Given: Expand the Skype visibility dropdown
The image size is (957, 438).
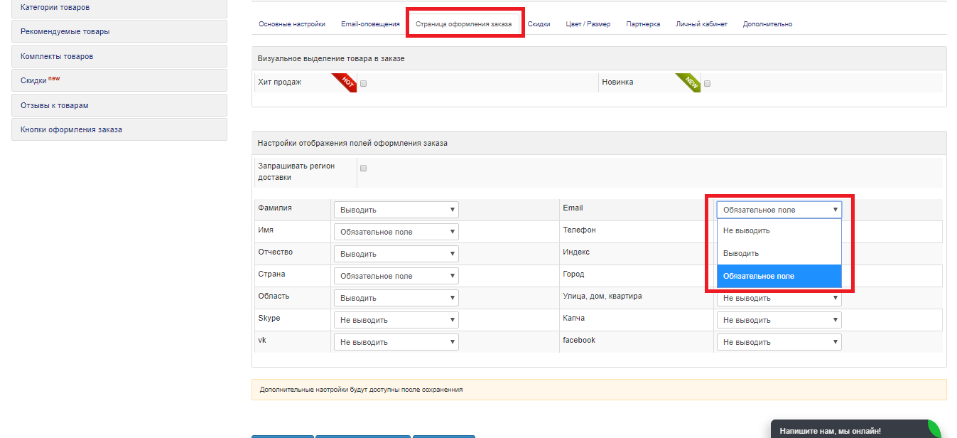Looking at the screenshot, I should pyautogui.click(x=396, y=320).
